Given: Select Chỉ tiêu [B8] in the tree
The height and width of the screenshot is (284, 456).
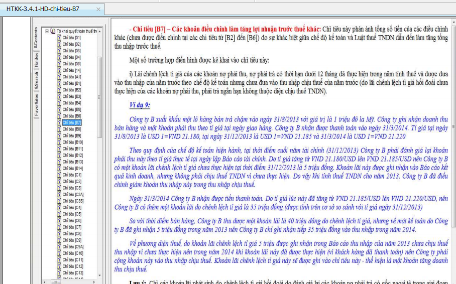Looking at the screenshot, I should point(71,129).
